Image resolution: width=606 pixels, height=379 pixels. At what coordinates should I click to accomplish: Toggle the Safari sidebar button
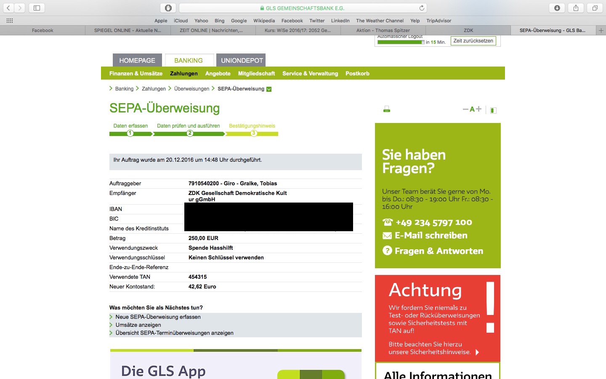point(37,8)
